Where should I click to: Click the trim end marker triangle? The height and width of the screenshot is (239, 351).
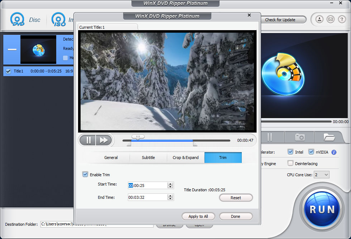pyautogui.click(x=195, y=144)
